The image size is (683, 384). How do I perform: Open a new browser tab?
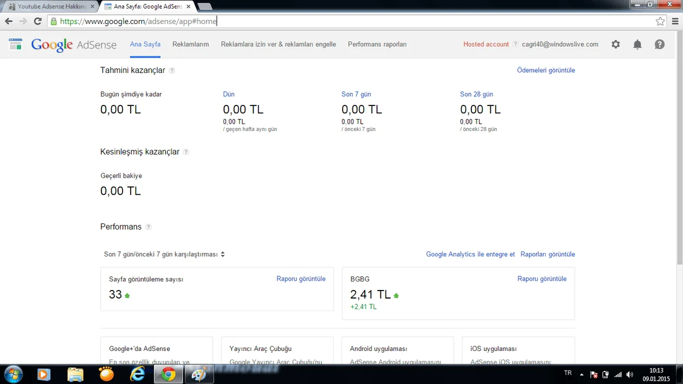[204, 6]
